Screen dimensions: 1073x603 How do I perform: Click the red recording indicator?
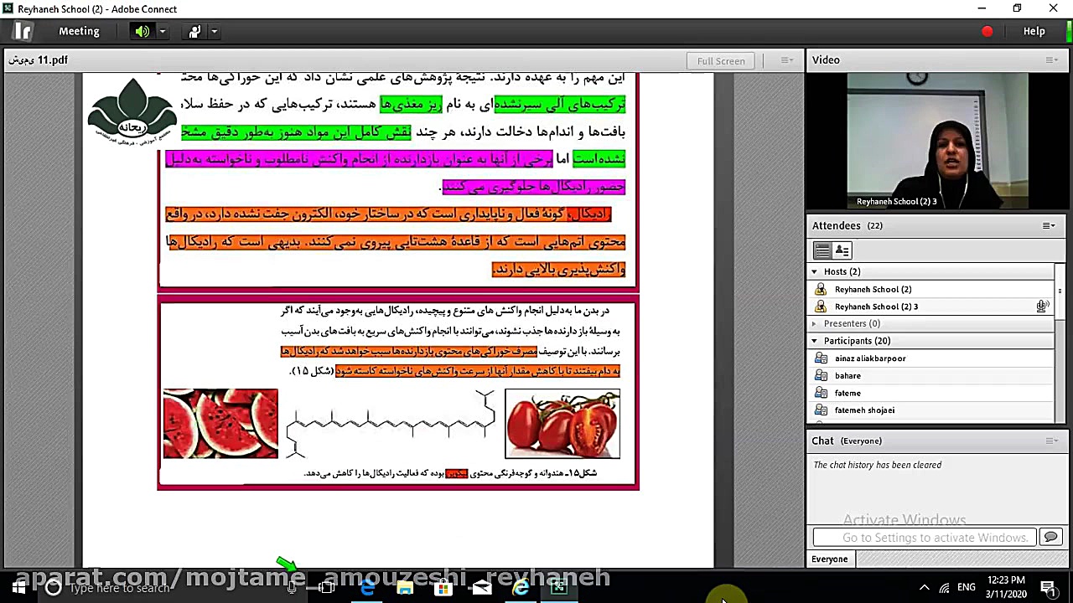987,31
